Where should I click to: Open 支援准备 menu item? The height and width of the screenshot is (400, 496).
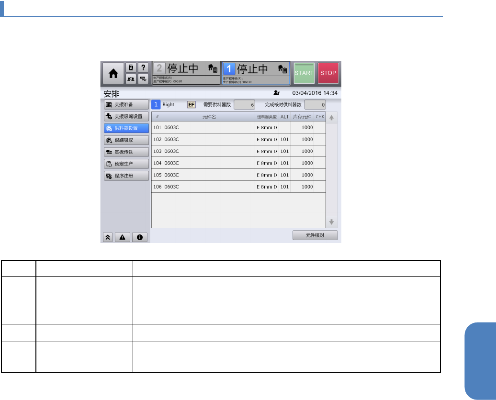126,105
